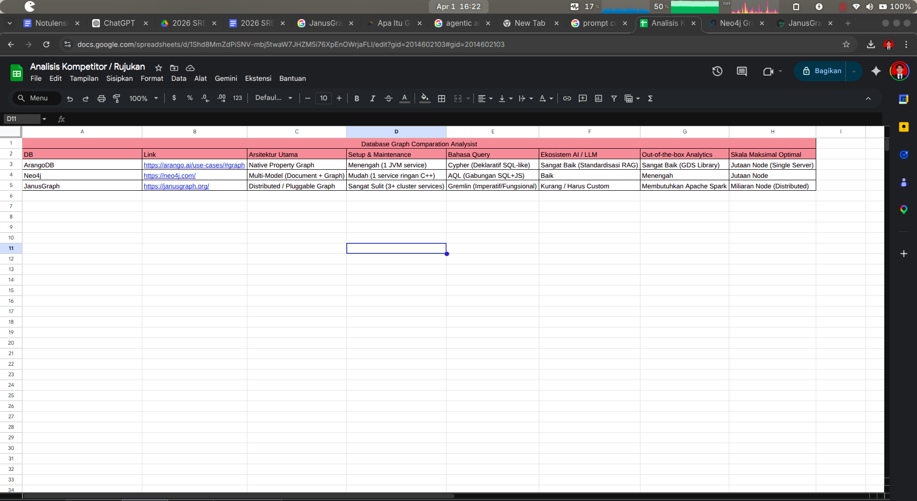Open Google Maps side panel
917x501 pixels.
(x=903, y=209)
